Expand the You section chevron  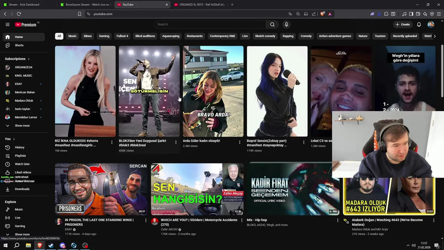coord(14,139)
